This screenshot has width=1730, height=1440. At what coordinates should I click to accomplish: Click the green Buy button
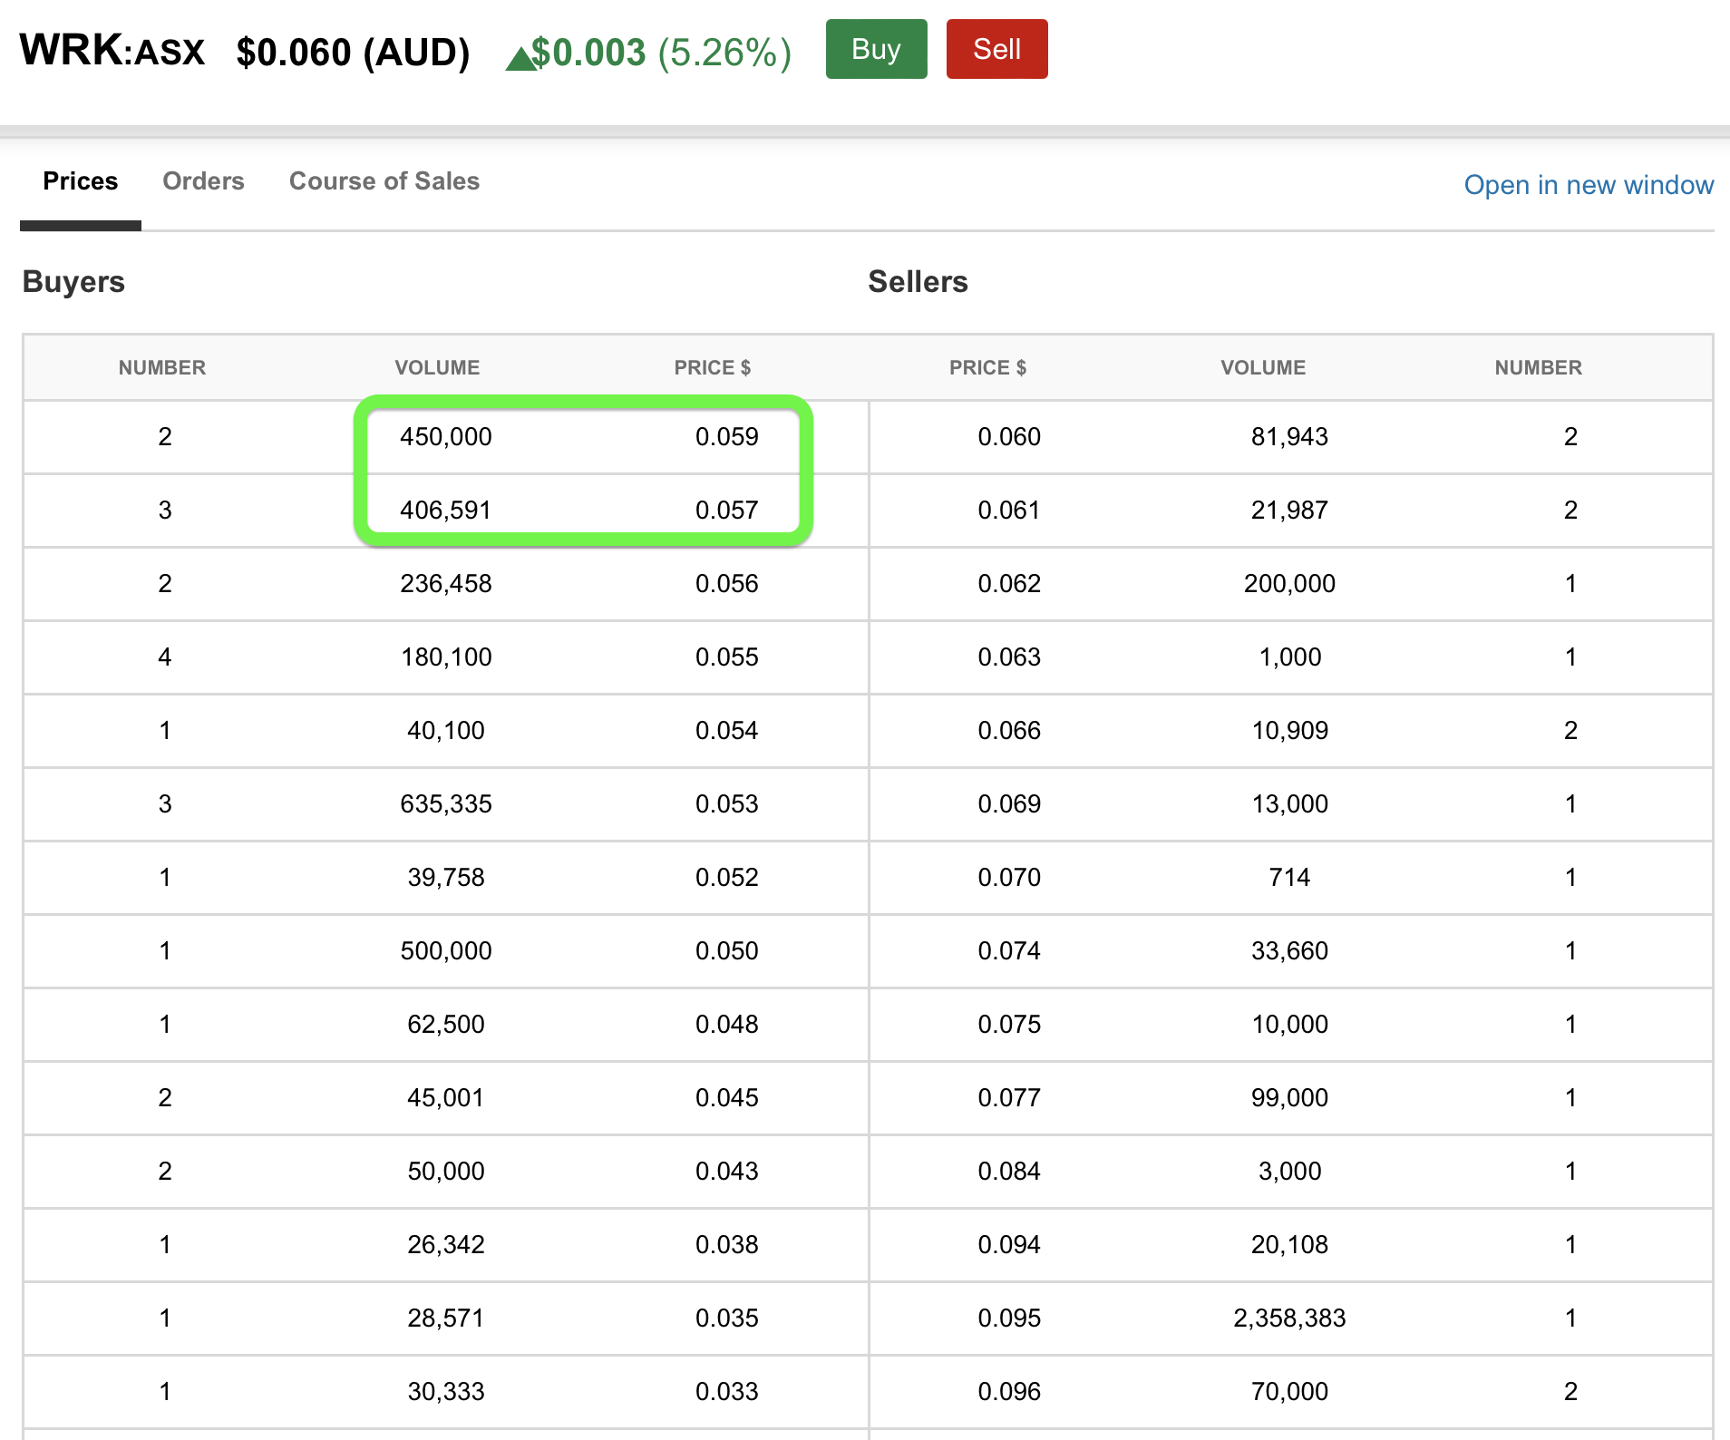[876, 49]
